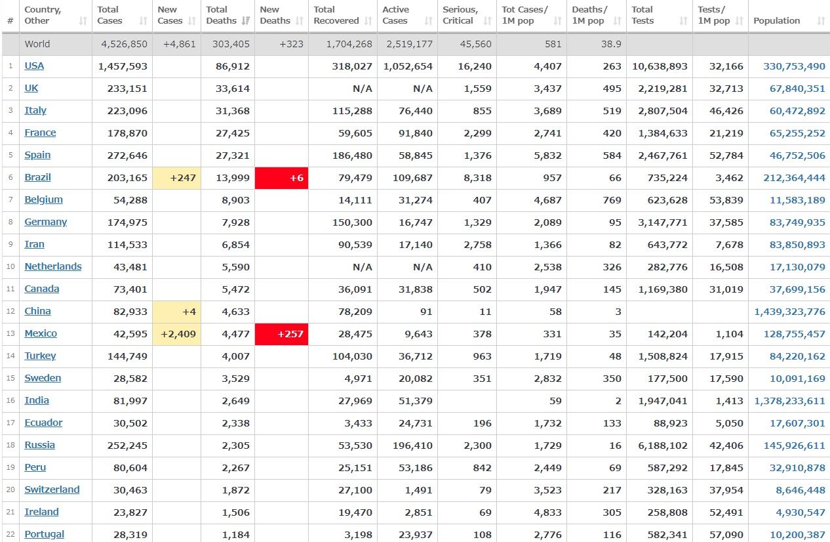Open USA population value 330,753,490
Screen dimensions: 830x542
point(794,66)
